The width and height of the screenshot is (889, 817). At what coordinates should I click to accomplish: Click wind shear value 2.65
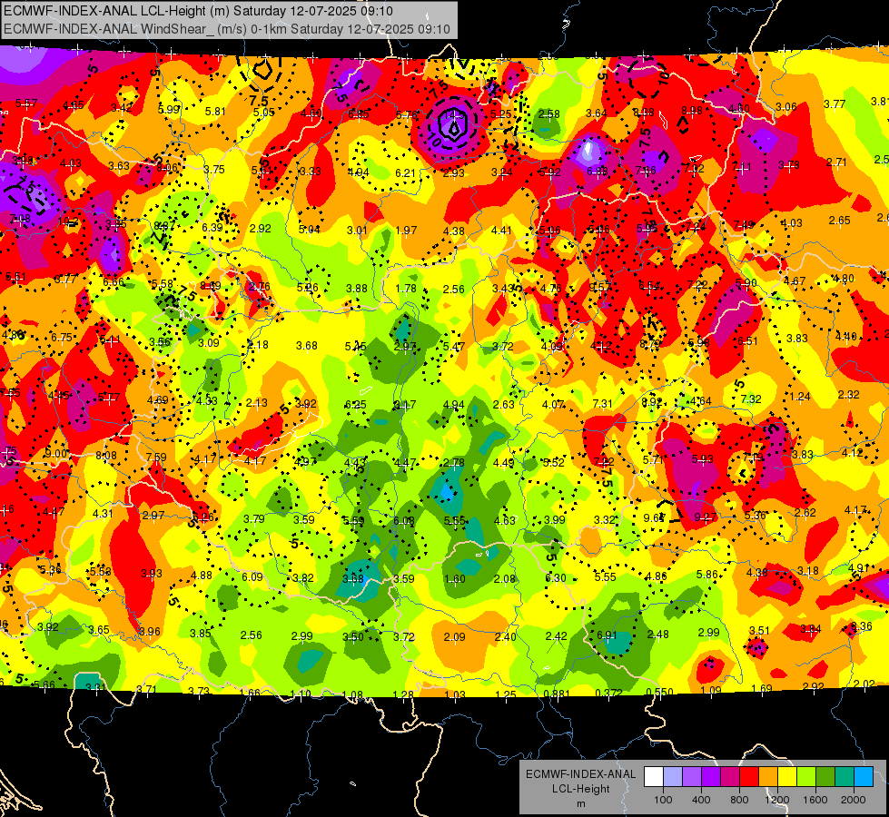click(x=839, y=220)
